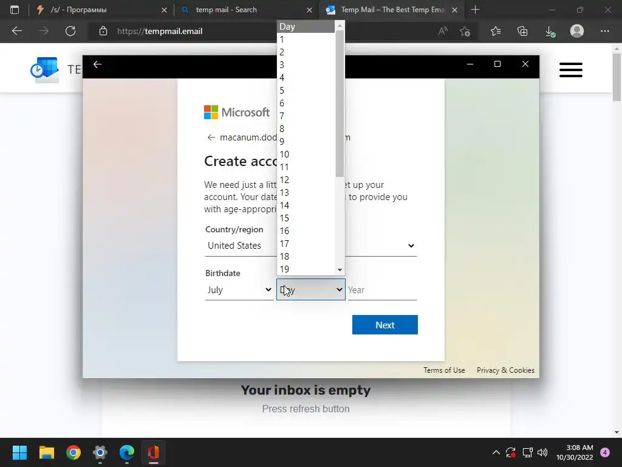
Task: Open the Windows Start menu
Action: (x=19, y=452)
